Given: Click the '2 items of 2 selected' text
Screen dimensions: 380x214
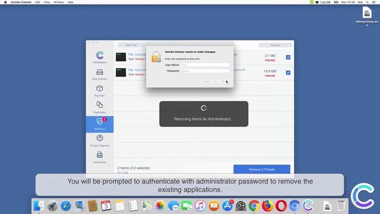Looking at the screenshot, I should [x=134, y=168].
